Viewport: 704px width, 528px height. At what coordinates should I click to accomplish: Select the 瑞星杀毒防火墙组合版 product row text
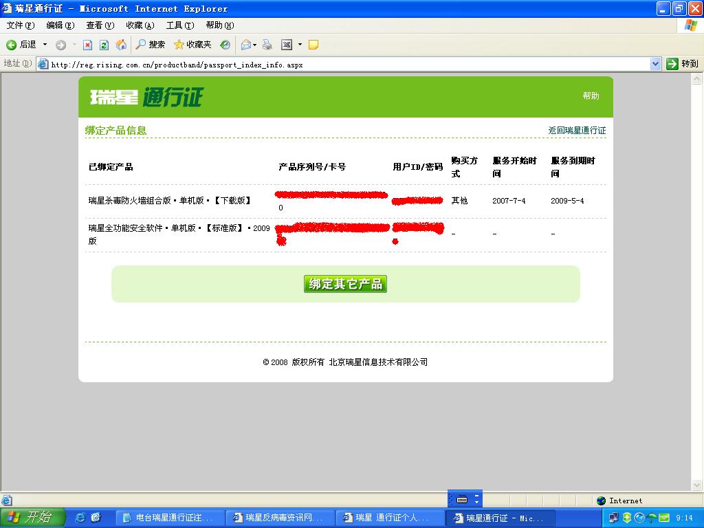170,201
